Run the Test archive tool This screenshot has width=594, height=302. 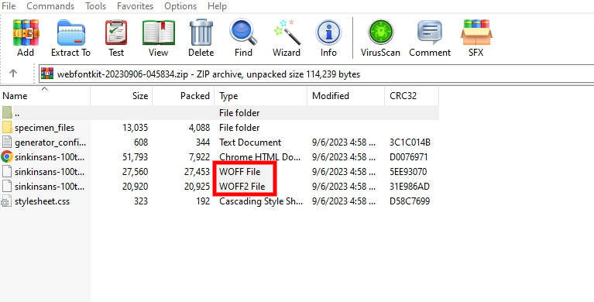click(116, 38)
